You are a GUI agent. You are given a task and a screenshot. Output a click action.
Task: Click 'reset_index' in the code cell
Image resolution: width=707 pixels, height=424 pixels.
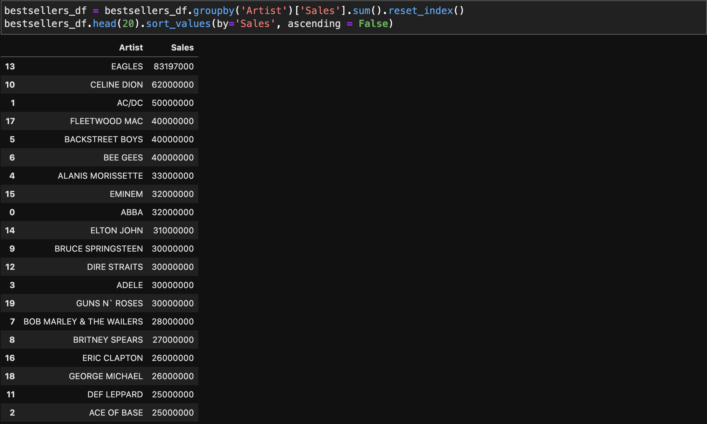[x=421, y=11]
